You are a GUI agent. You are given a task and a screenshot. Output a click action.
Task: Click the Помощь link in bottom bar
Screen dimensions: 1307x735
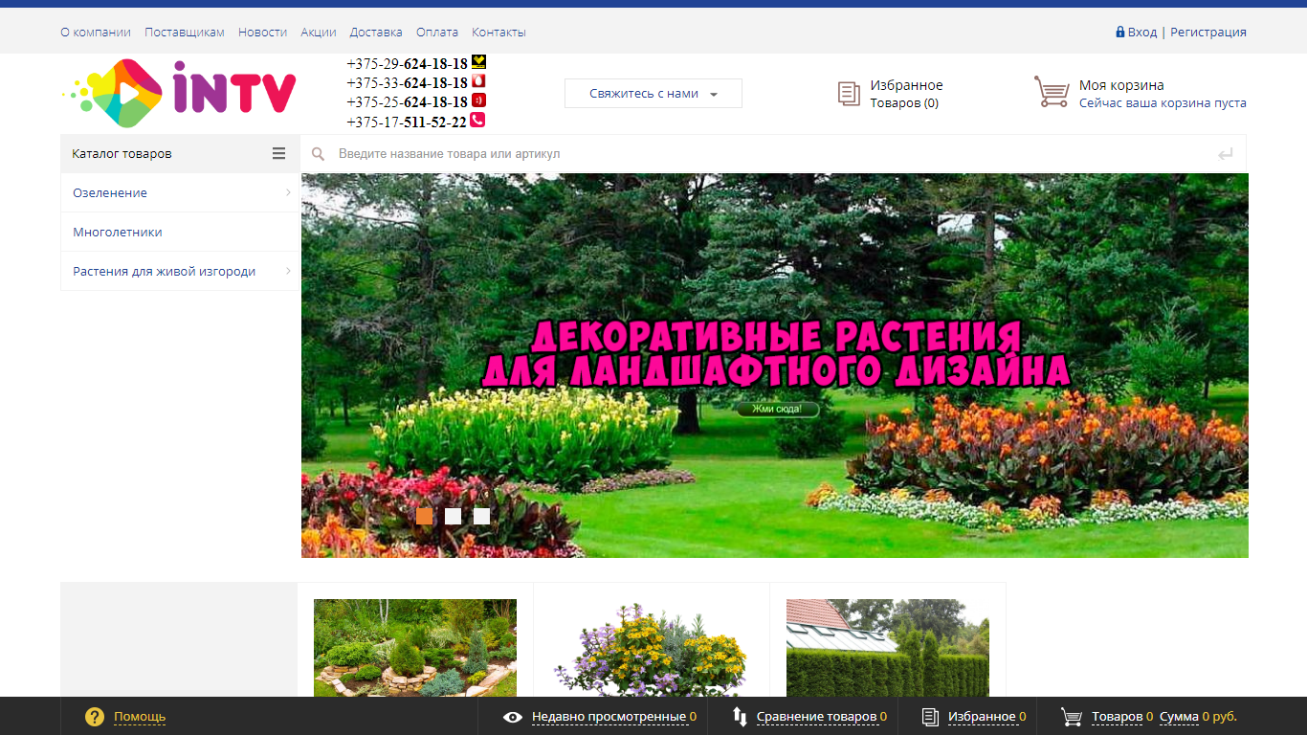point(140,716)
